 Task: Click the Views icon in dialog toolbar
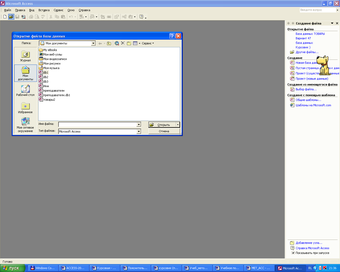(135, 43)
